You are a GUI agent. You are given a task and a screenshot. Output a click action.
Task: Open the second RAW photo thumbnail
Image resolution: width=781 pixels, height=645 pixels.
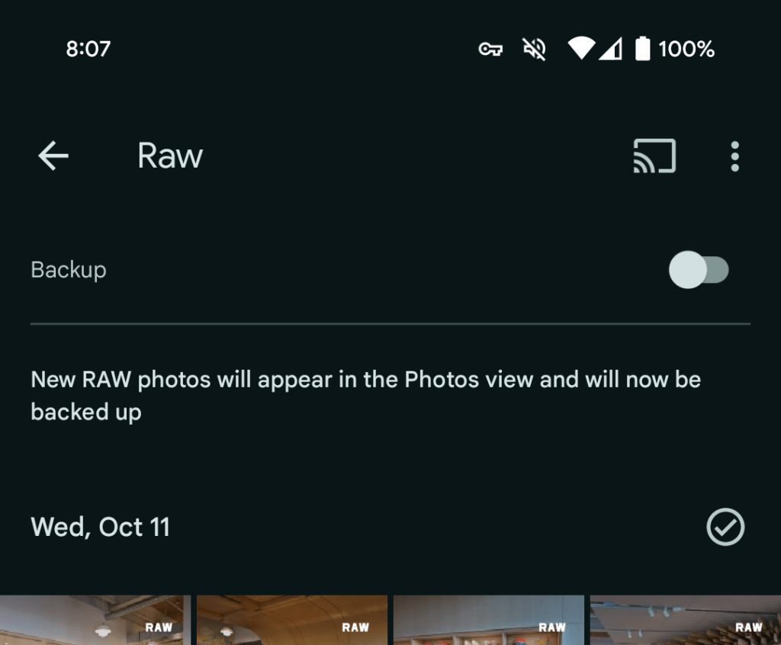pyautogui.click(x=292, y=621)
